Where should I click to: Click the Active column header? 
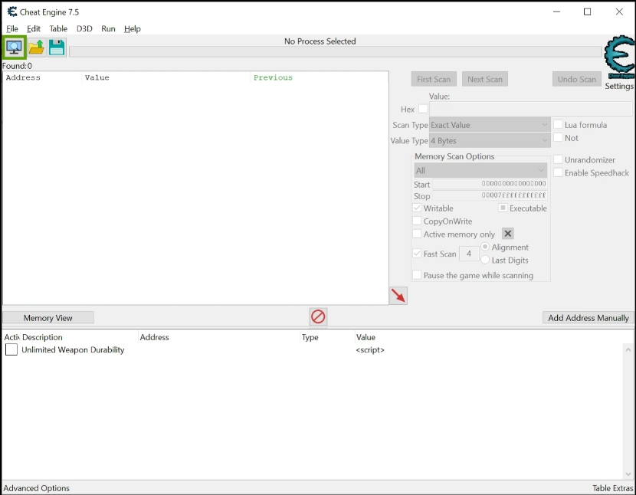11,337
